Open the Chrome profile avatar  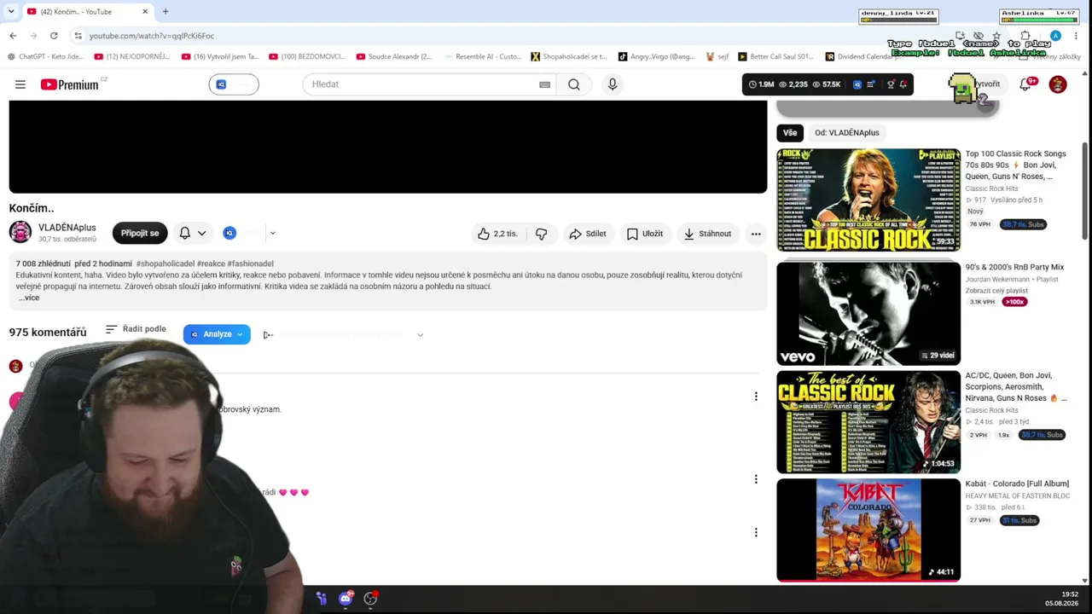1055,36
